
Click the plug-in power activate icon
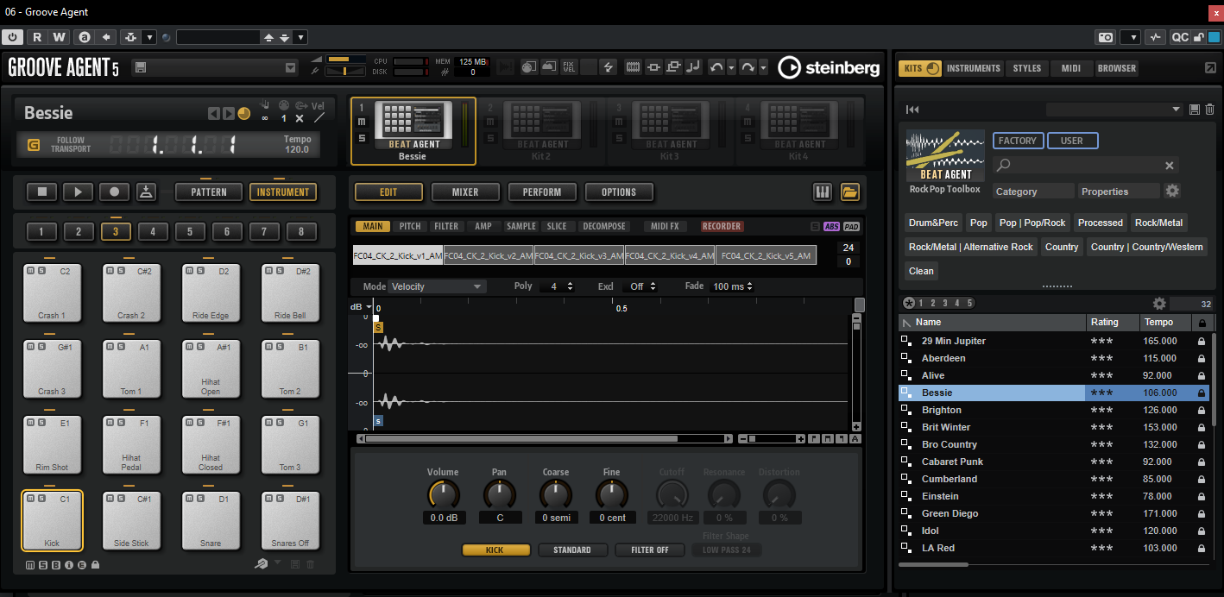click(13, 37)
